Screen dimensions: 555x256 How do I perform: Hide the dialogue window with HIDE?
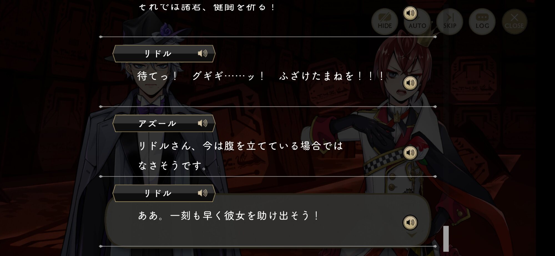coord(385,22)
